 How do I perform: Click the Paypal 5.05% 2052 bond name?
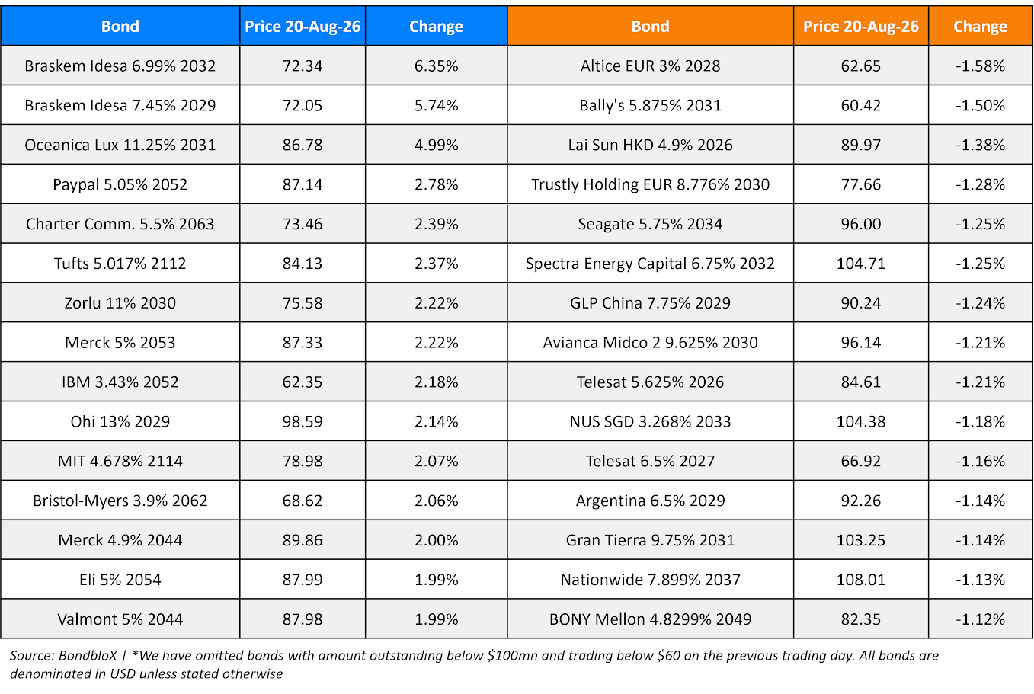[120, 184]
